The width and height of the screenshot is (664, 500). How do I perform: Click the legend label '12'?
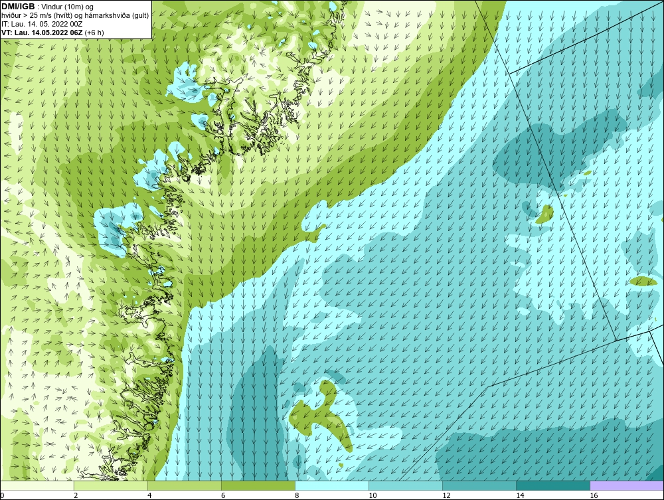pyautogui.click(x=446, y=496)
